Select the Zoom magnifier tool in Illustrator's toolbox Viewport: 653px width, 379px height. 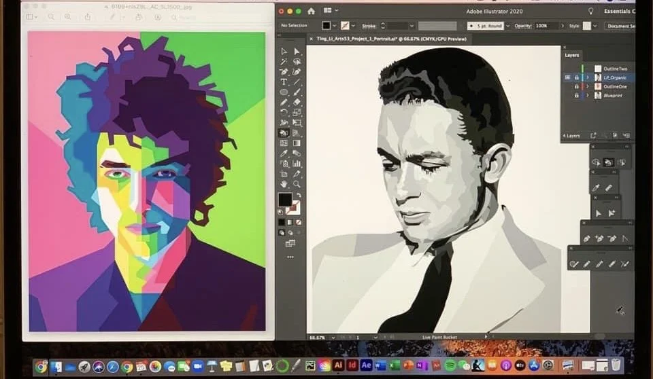tap(297, 183)
